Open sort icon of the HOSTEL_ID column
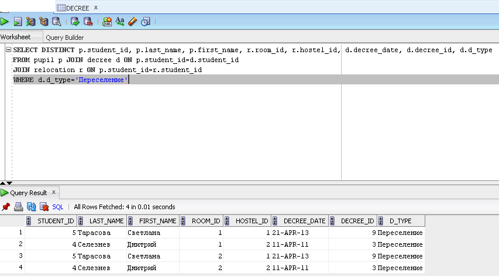 pyautogui.click(x=227, y=221)
